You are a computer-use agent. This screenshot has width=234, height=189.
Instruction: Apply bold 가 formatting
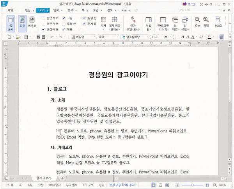tap(183, 37)
